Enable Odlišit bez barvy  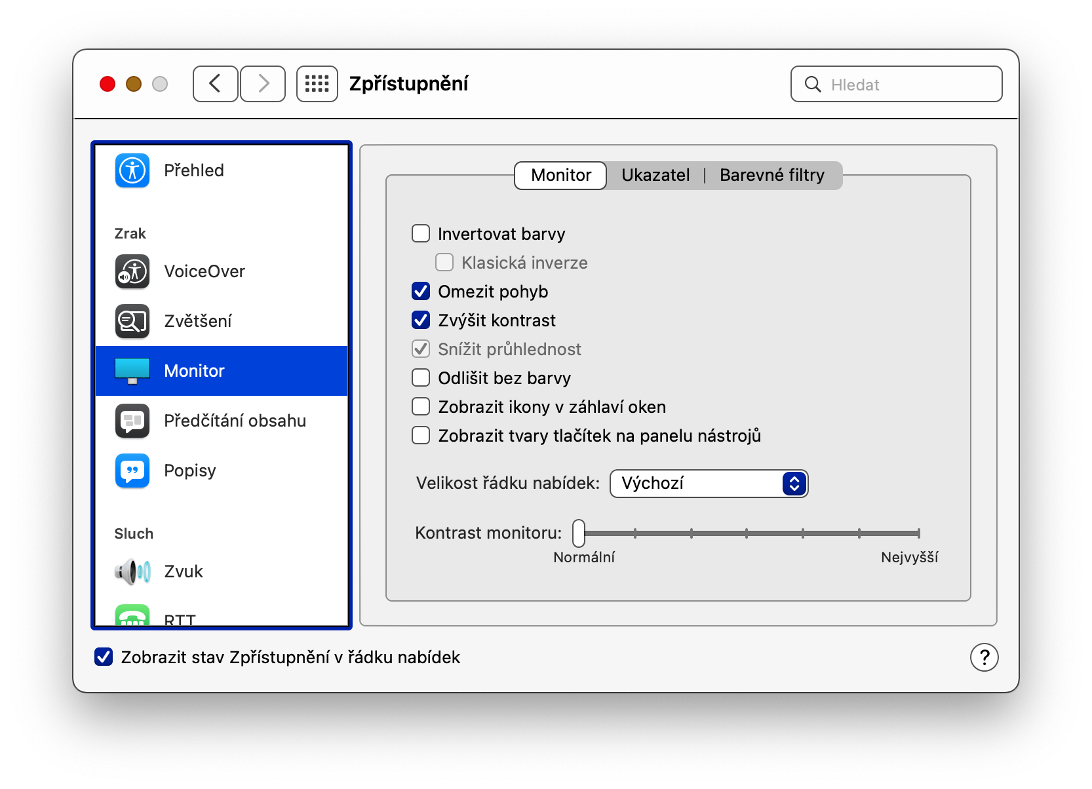point(421,377)
